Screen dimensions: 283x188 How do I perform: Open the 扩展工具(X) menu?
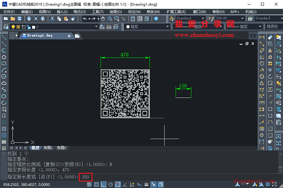pyautogui.click(x=176, y=12)
